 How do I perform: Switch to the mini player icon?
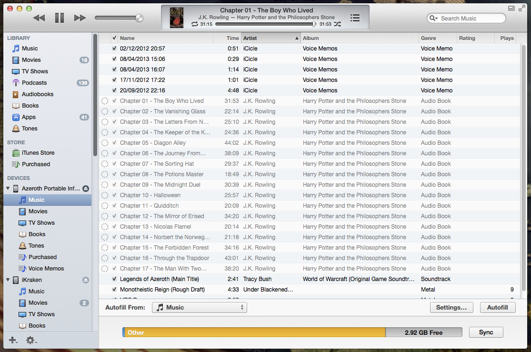(x=511, y=8)
